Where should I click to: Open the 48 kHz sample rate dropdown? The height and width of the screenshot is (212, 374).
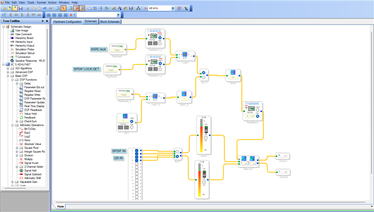tap(173, 8)
